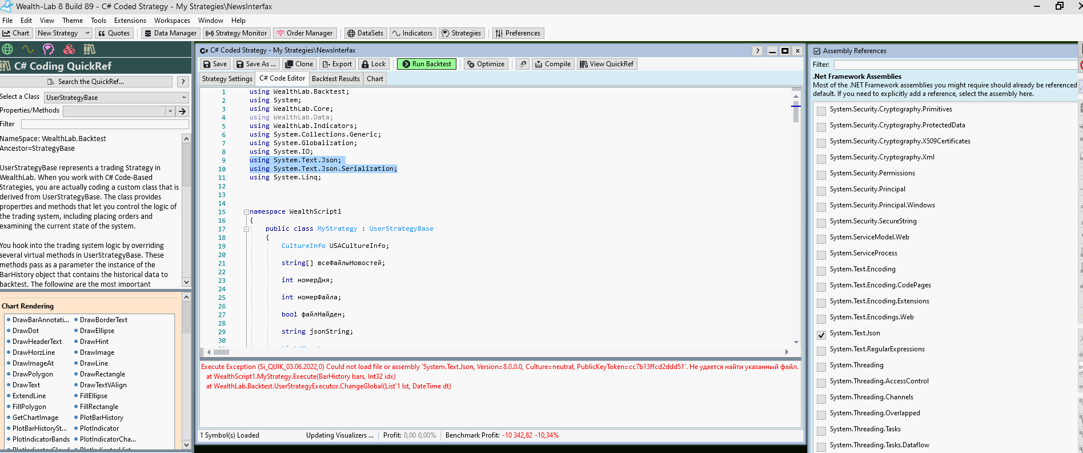Image resolution: width=1083 pixels, height=453 pixels.
Task: Click the DrawBorderText QuickRef entry
Action: [103, 320]
